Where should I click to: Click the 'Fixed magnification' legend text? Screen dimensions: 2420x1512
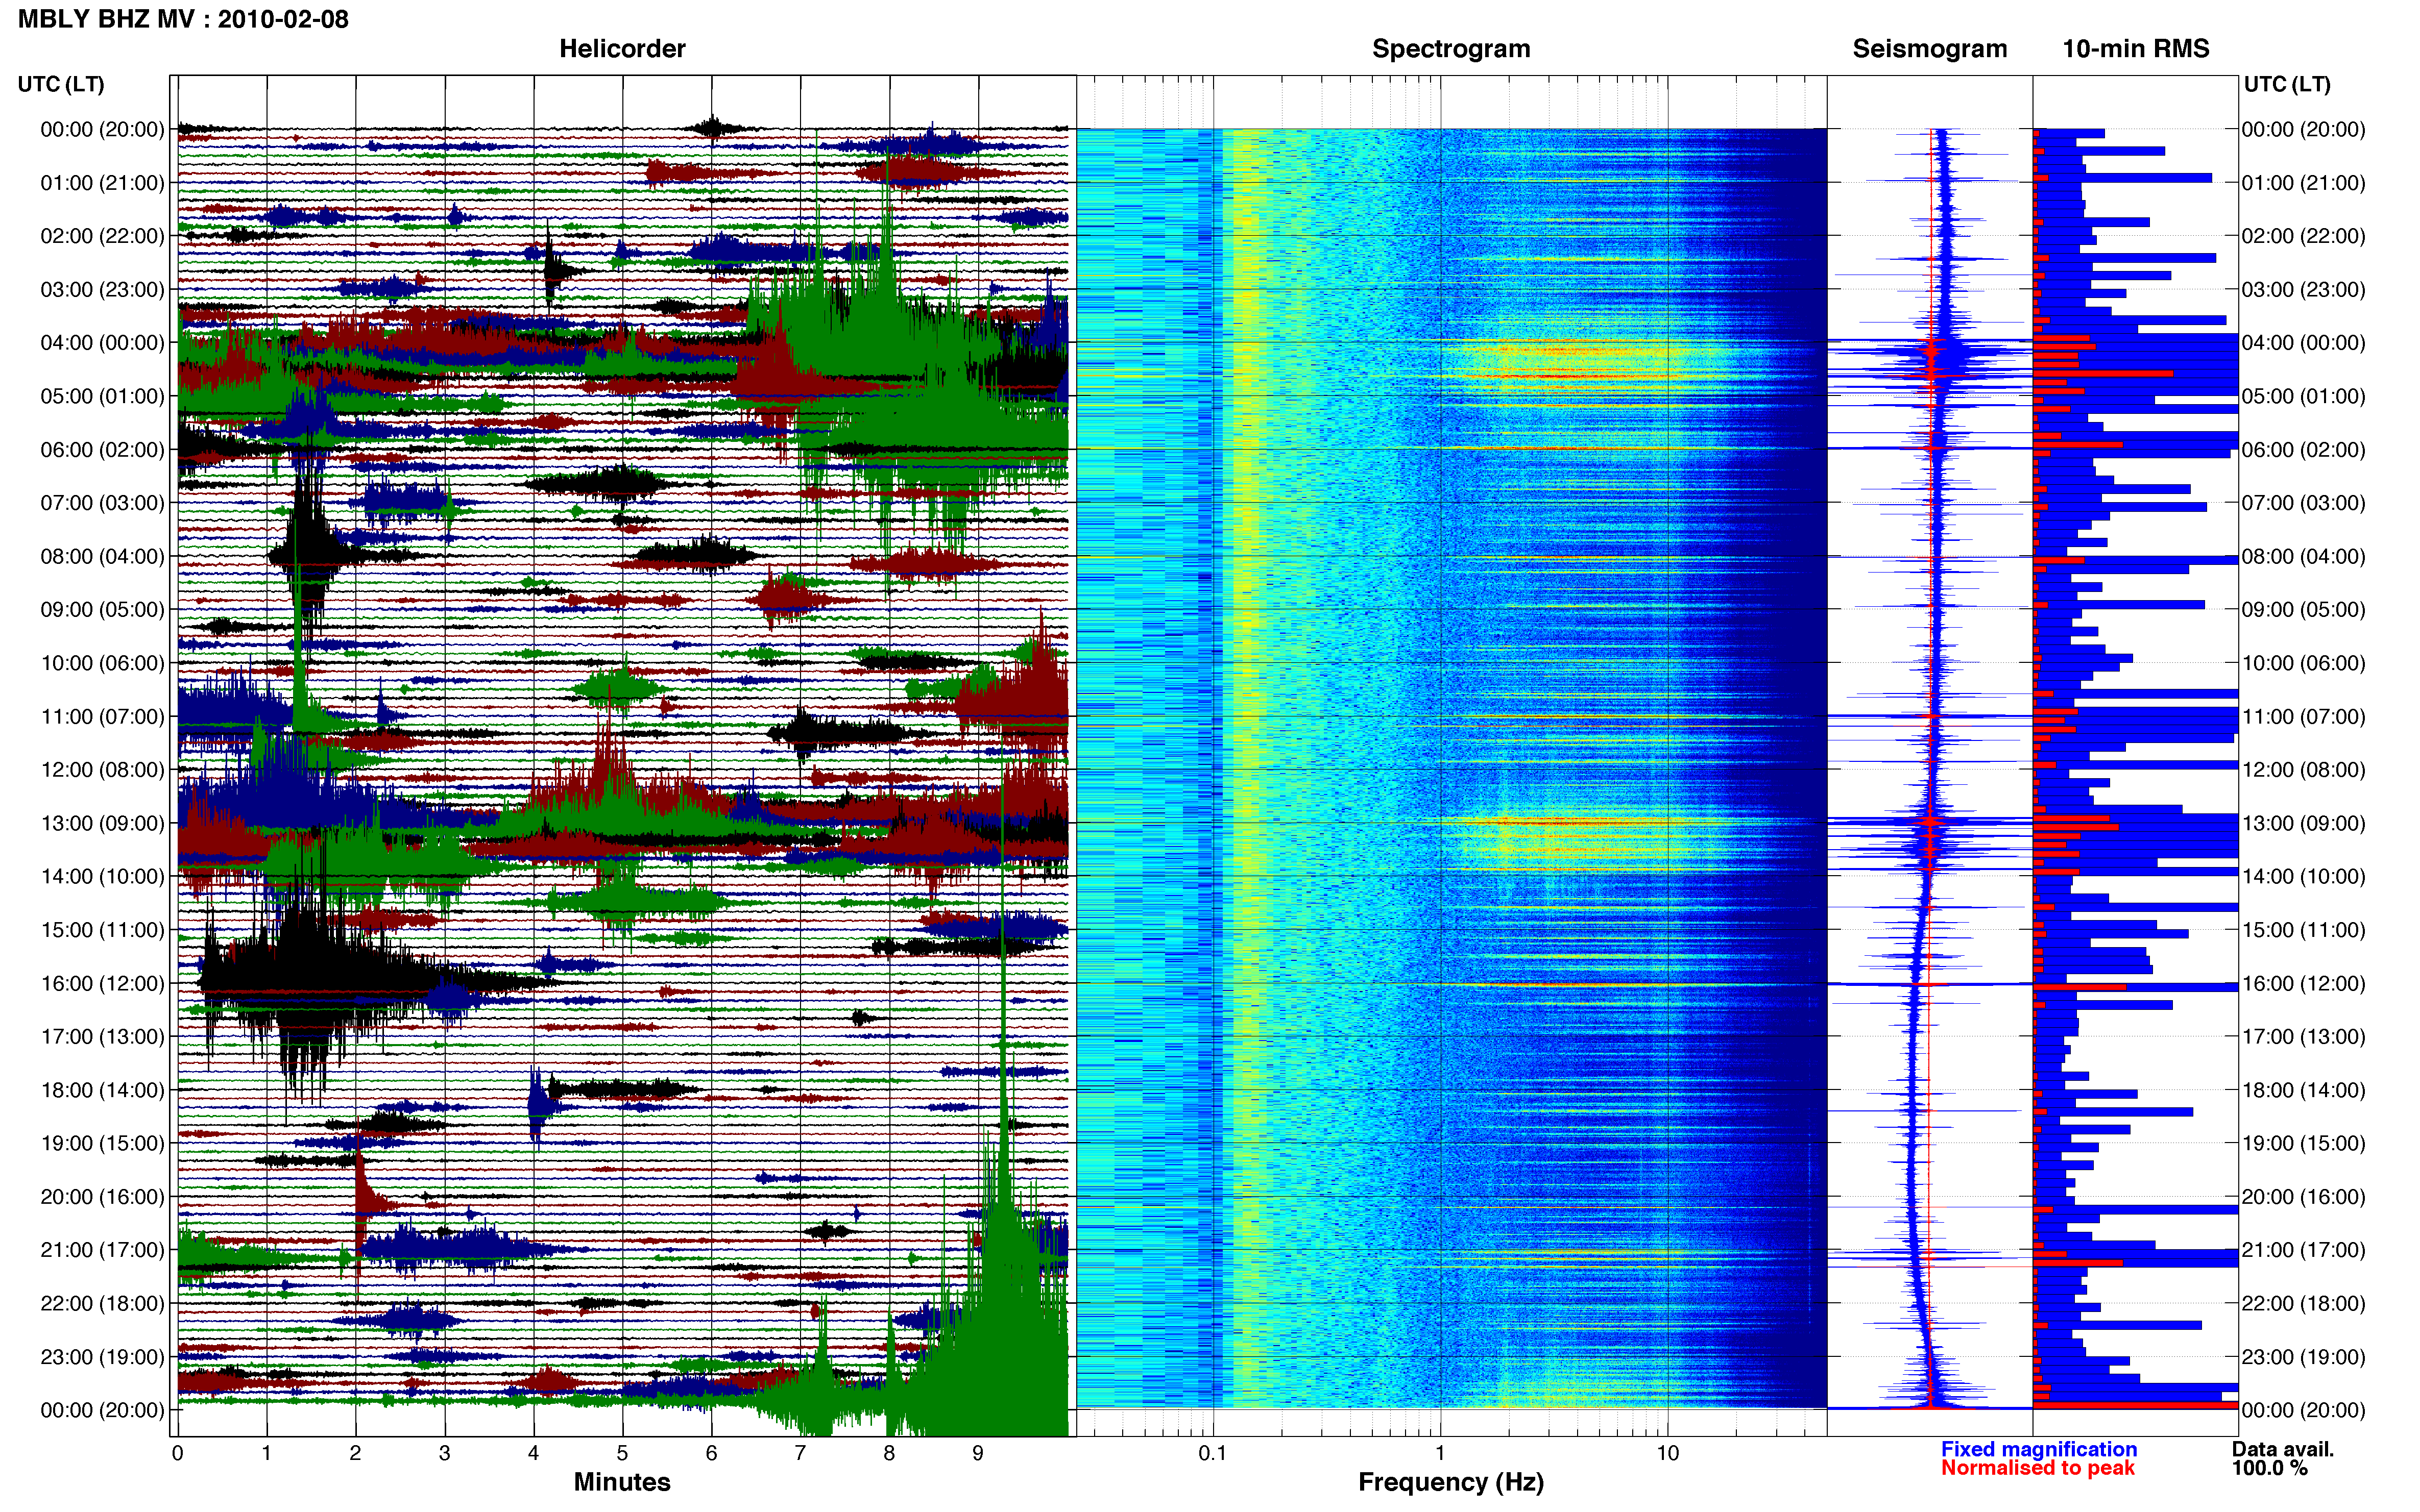[2039, 1449]
